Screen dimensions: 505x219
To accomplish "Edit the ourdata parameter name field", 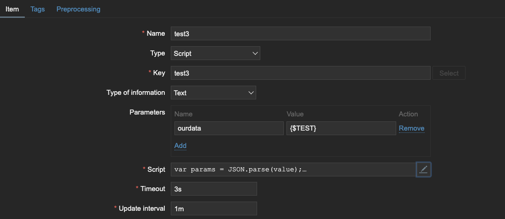I will coord(229,128).
